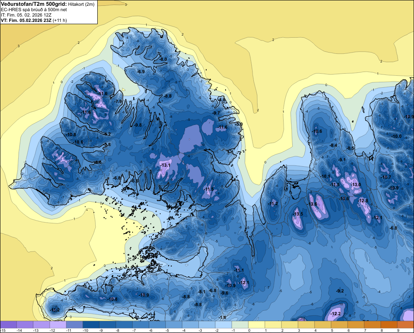Image resolution: width=414 pixels, height=333 pixels.
Task: Click the -13.5 temperature label
Action: click(298, 214)
